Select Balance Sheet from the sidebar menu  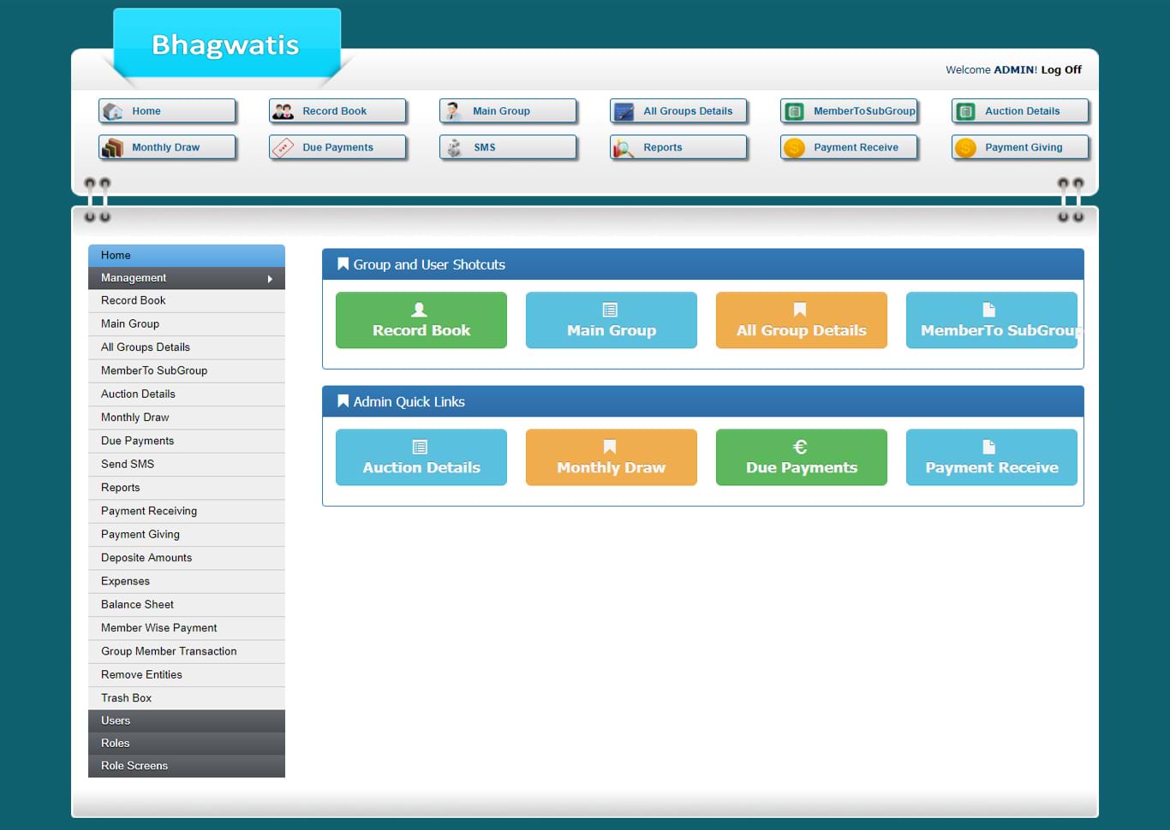pyautogui.click(x=137, y=605)
